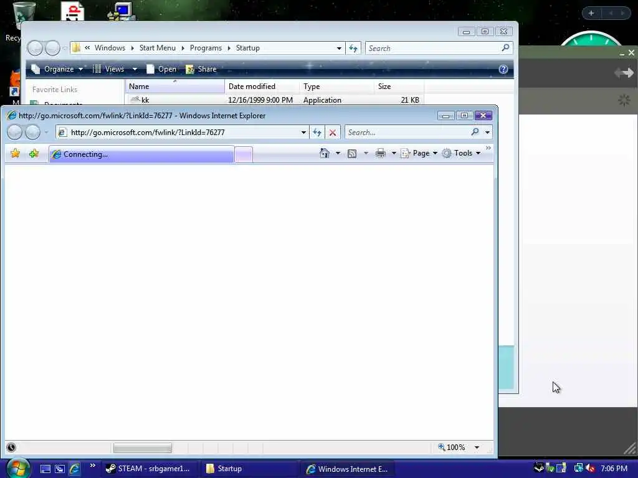Viewport: 638px width, 478px height.
Task: Refresh the page in Internet Explorer
Action: click(x=317, y=133)
